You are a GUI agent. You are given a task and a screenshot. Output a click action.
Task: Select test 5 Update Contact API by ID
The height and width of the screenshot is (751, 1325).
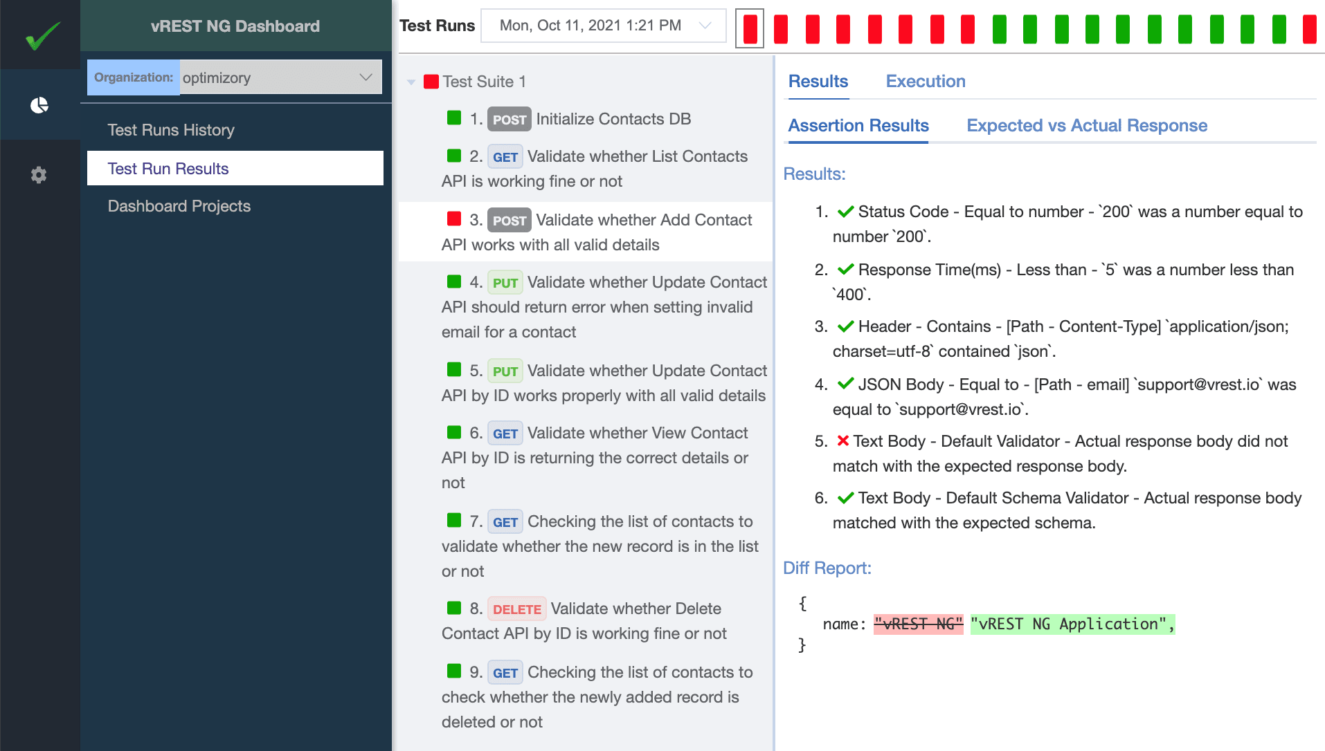point(586,383)
